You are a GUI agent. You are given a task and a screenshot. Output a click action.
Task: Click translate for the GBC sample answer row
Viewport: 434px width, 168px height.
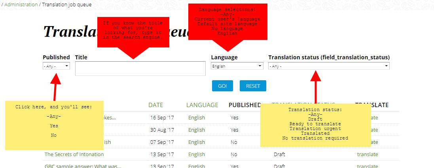point(367,166)
